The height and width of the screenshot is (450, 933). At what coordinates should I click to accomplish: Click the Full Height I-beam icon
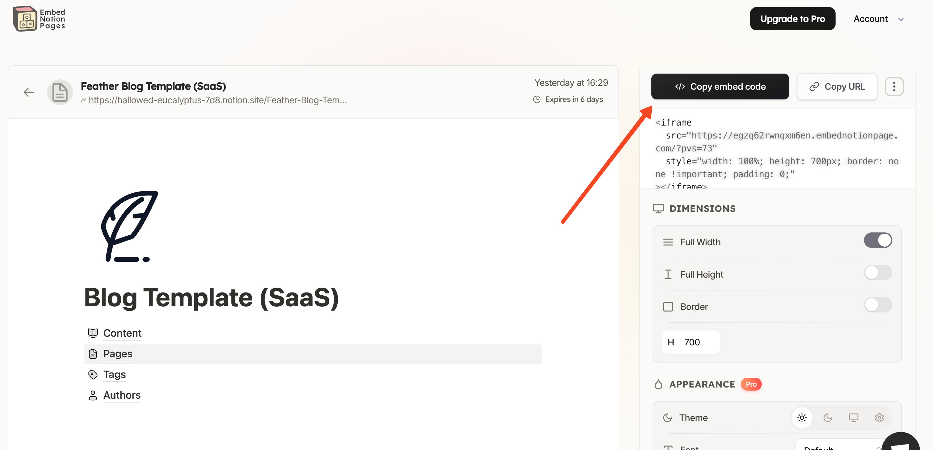(668, 274)
